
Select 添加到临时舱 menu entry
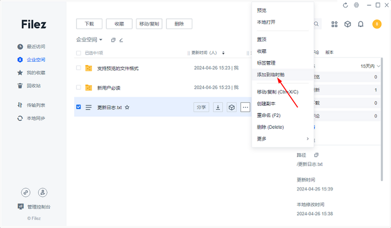tap(282, 75)
